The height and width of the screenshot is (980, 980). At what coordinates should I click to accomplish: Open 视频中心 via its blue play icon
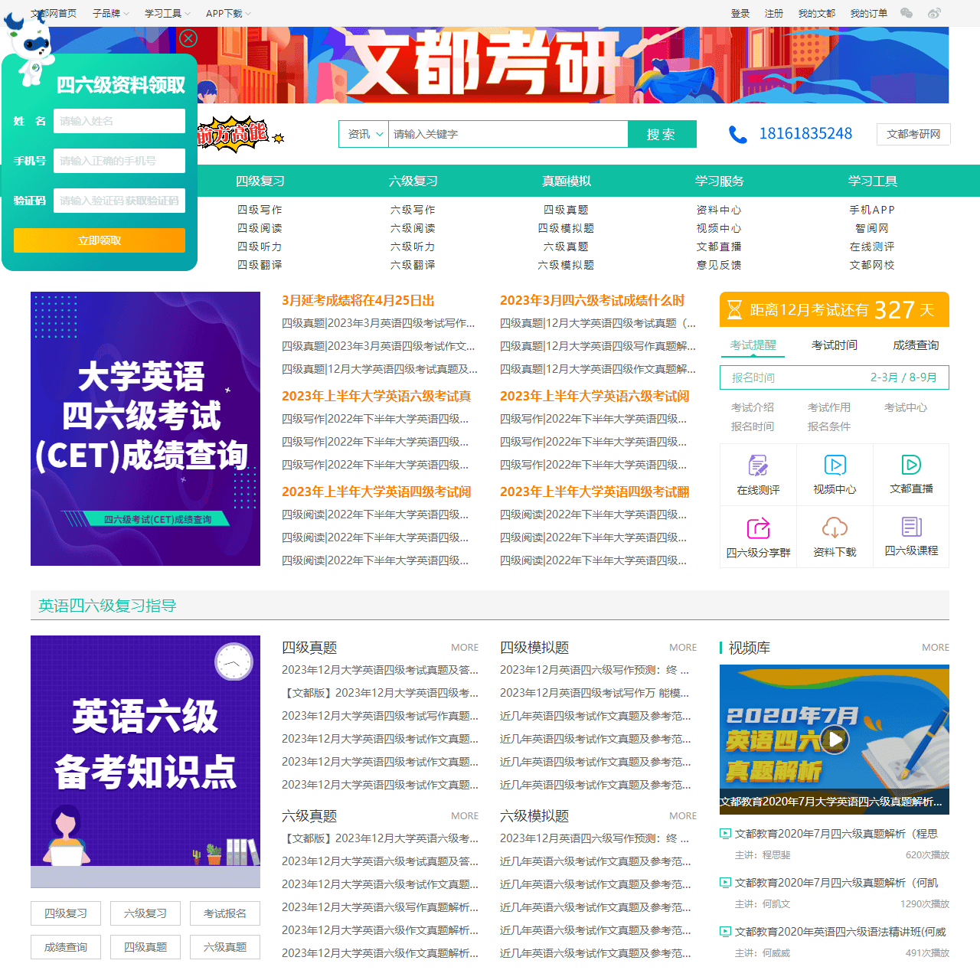(835, 465)
